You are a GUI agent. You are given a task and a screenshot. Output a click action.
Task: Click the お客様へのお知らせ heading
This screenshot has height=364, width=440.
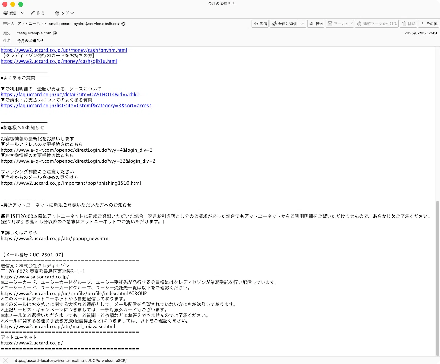click(23, 128)
